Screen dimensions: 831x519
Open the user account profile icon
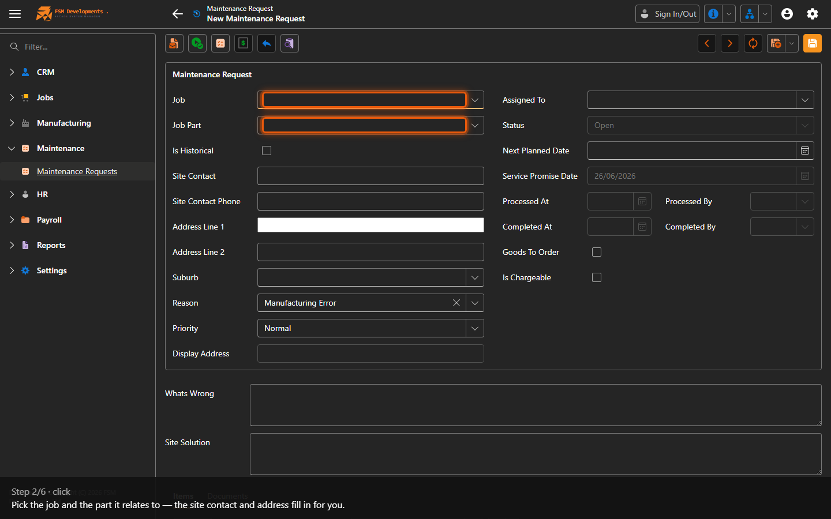(x=787, y=14)
